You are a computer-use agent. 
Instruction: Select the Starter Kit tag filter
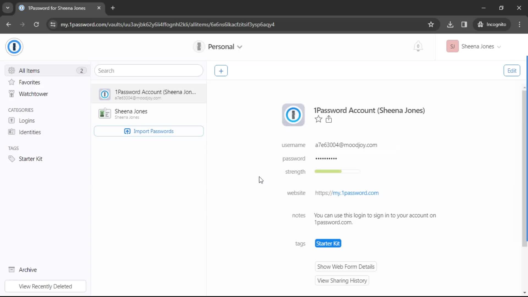pos(31,159)
